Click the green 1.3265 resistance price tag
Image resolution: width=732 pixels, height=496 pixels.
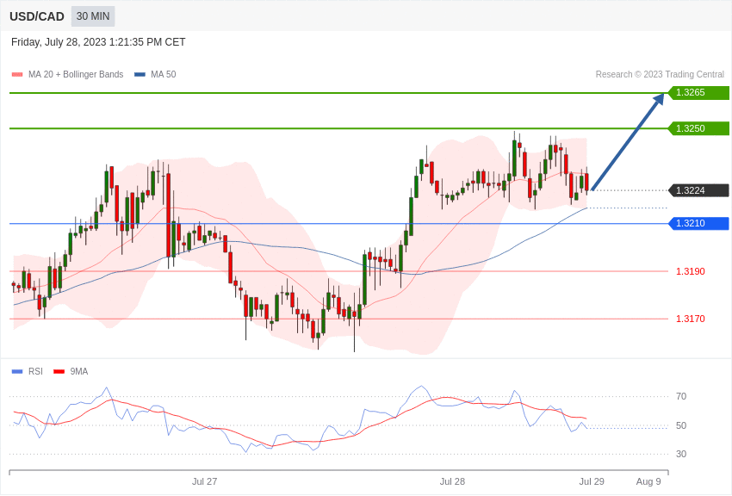tap(698, 92)
